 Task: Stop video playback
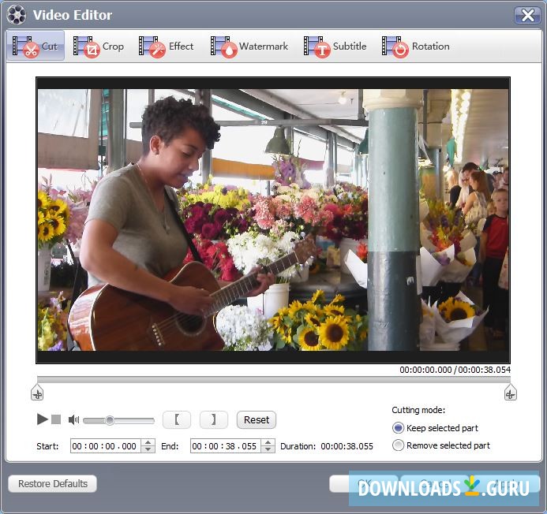coord(56,419)
